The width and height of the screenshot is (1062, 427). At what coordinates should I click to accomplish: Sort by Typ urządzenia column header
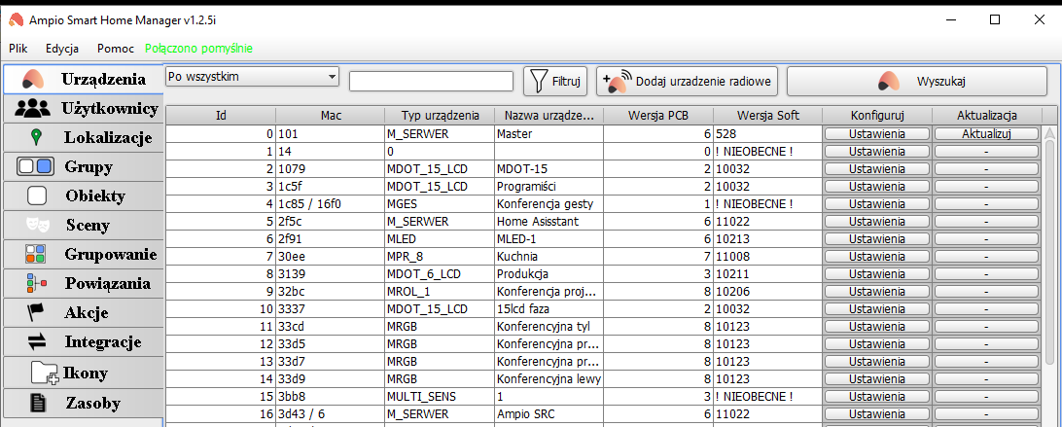pyautogui.click(x=441, y=116)
